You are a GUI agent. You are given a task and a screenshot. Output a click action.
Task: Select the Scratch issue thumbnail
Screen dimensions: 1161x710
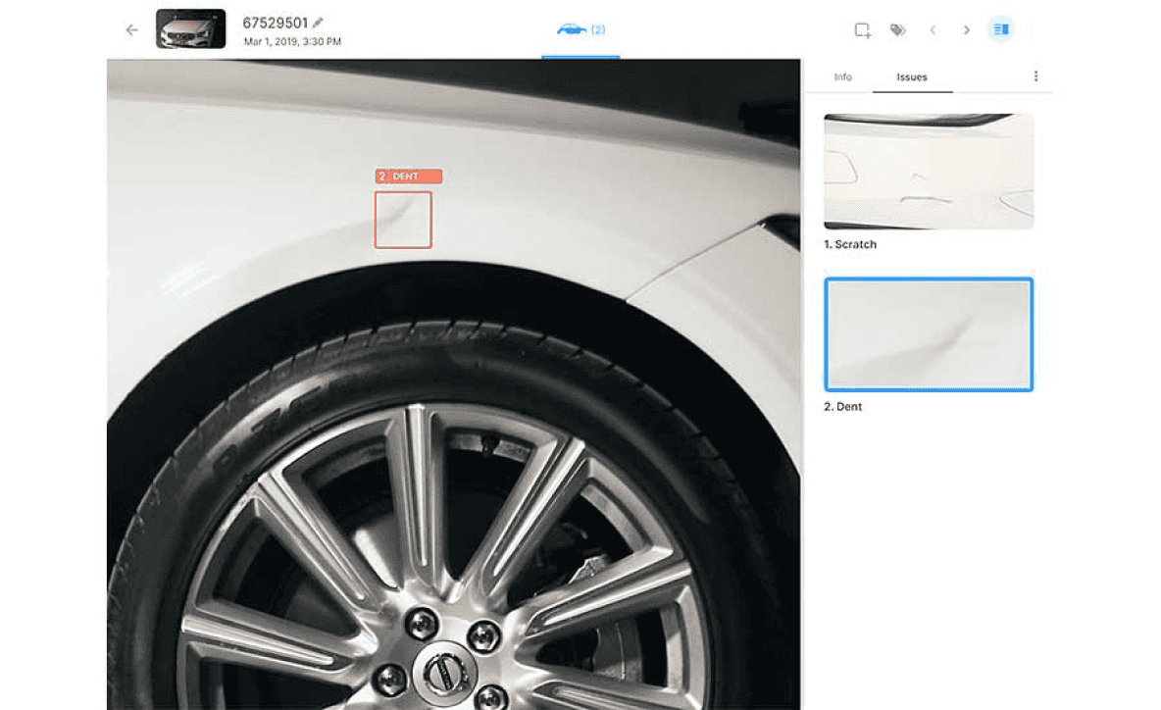click(929, 171)
